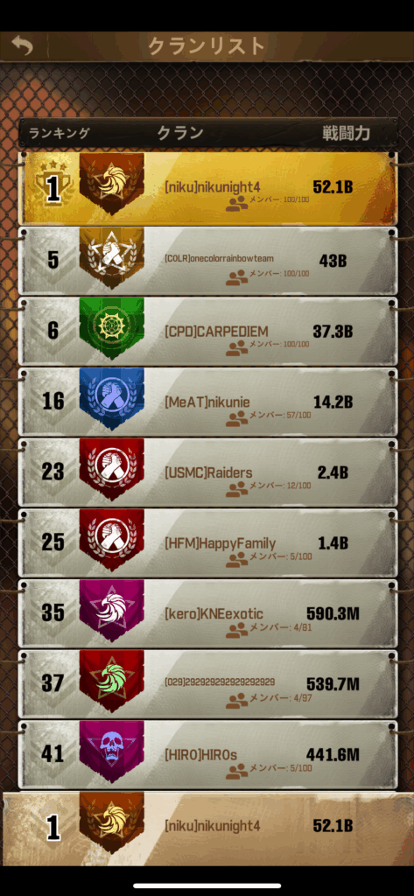
Task: Tap the blue nikunie arm-wrestle emblem
Action: click(x=111, y=398)
